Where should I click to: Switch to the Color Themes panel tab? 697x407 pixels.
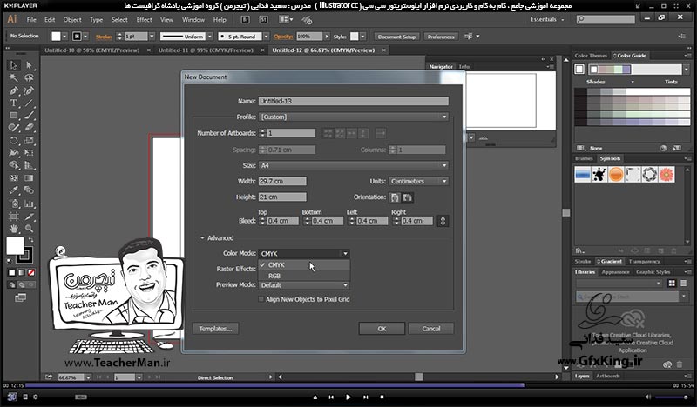pos(591,56)
